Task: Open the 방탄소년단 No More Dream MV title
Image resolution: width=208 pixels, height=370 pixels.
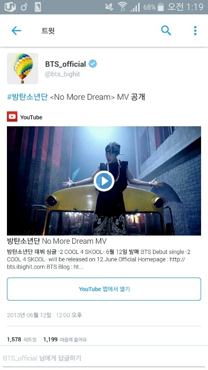Action: (x=57, y=241)
